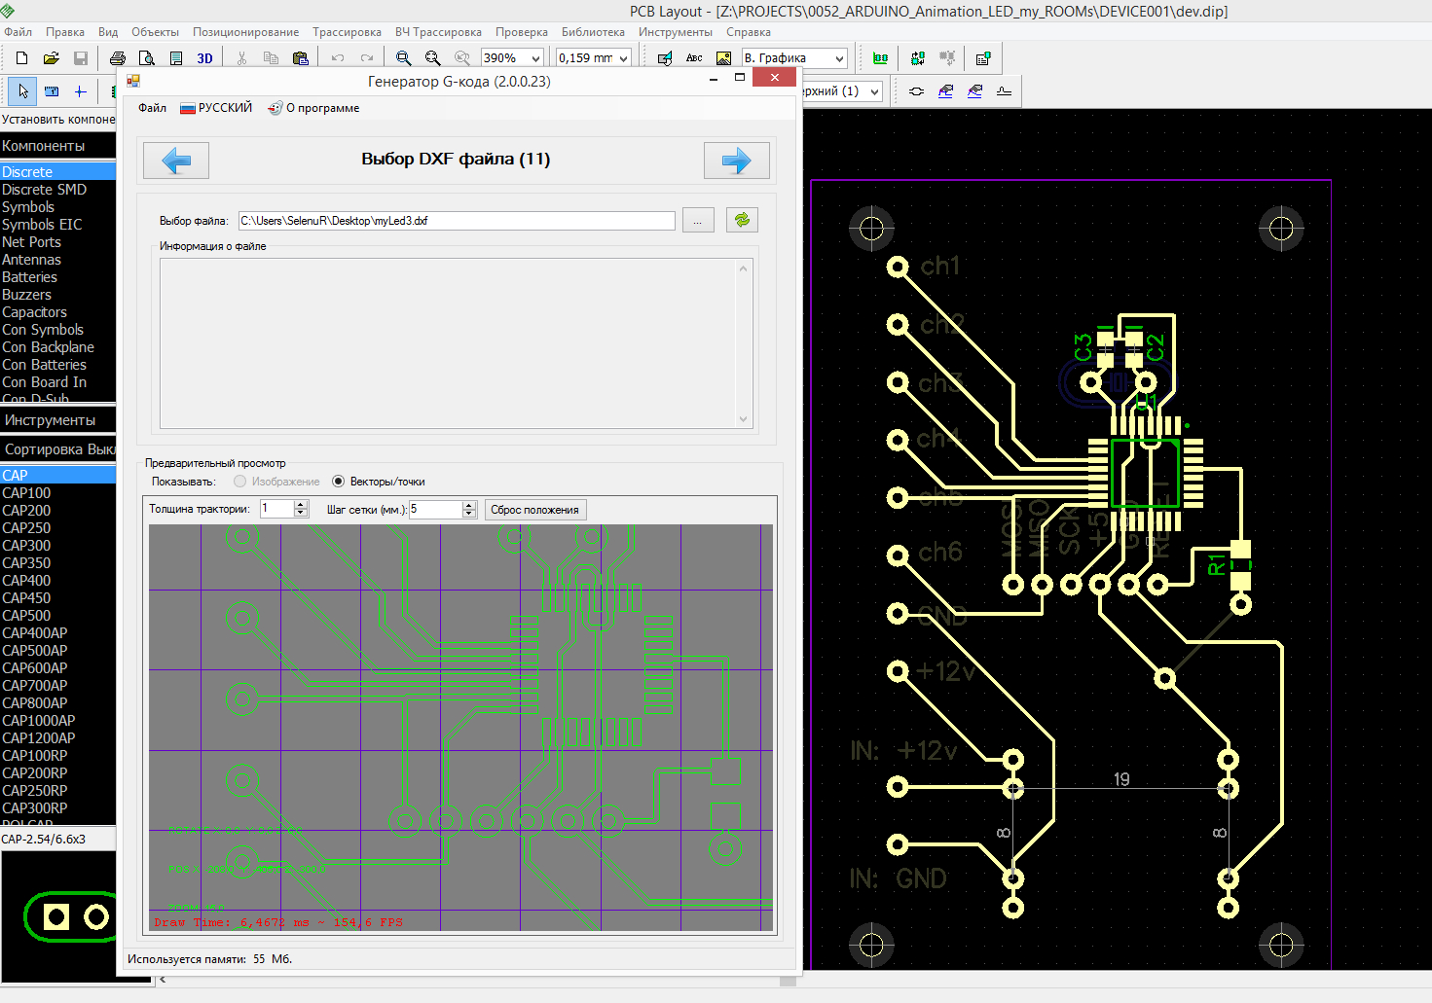Click the Open file folder icon
1432x1003 pixels.
[x=52, y=58]
